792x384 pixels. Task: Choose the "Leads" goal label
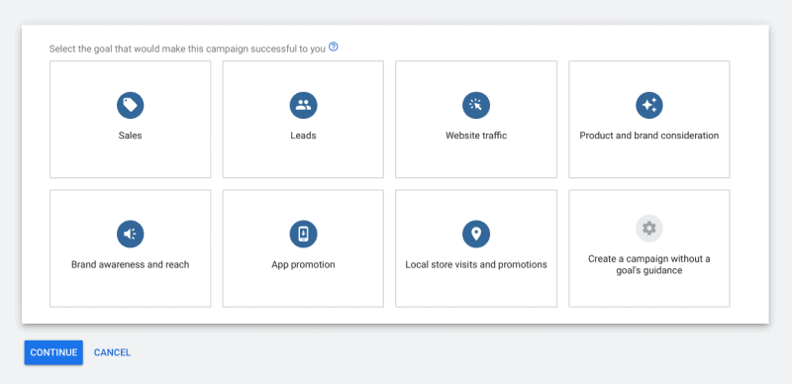[x=303, y=136]
